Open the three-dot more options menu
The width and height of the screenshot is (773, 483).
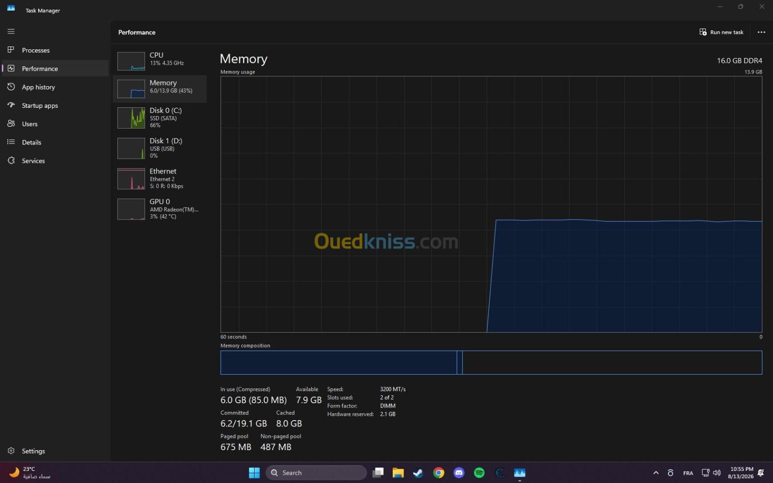pyautogui.click(x=761, y=32)
